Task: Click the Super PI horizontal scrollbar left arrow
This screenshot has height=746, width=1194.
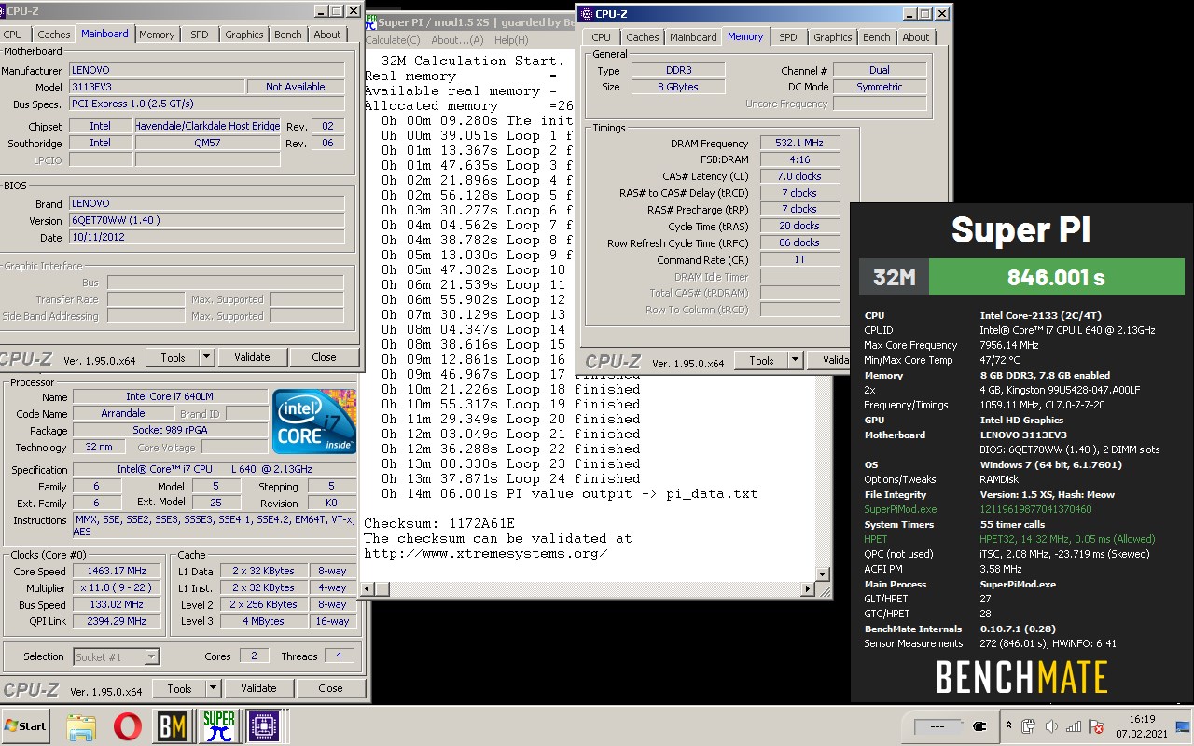Action: click(368, 588)
